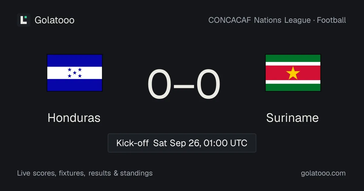This screenshot has width=364, height=191.
Task: Click the Golatooo logo icon
Action: pyautogui.click(x=24, y=20)
